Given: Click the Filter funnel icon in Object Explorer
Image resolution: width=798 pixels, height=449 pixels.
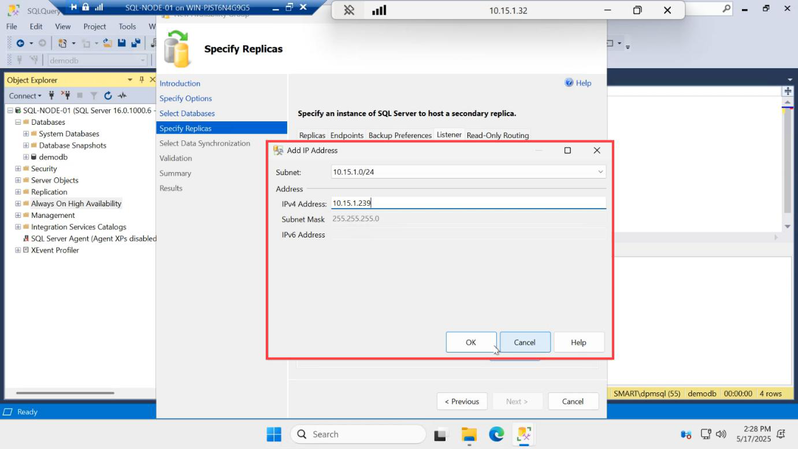Looking at the screenshot, I should [93, 95].
